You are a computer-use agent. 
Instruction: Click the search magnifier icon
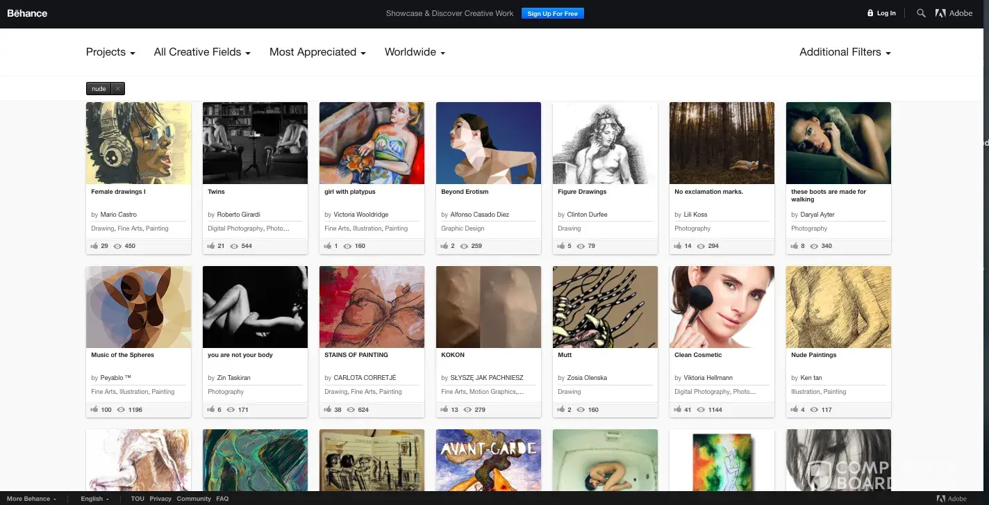pyautogui.click(x=921, y=13)
